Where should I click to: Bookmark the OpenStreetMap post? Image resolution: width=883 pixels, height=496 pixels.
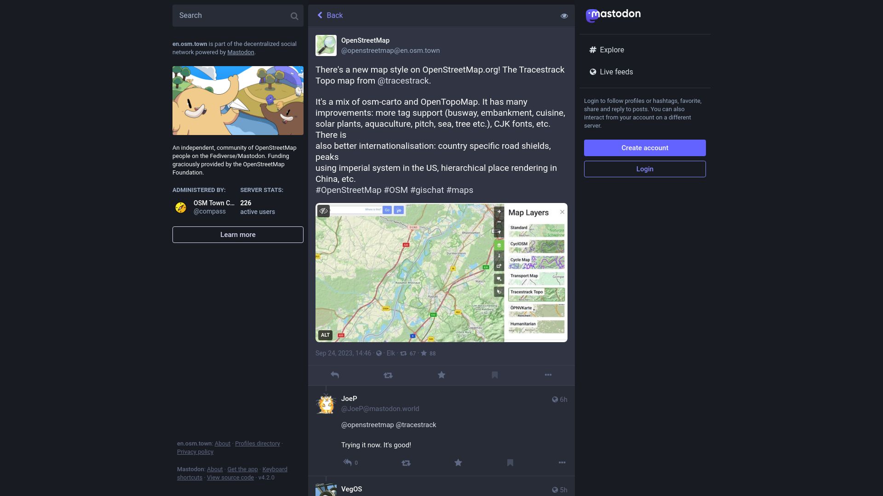pos(495,375)
